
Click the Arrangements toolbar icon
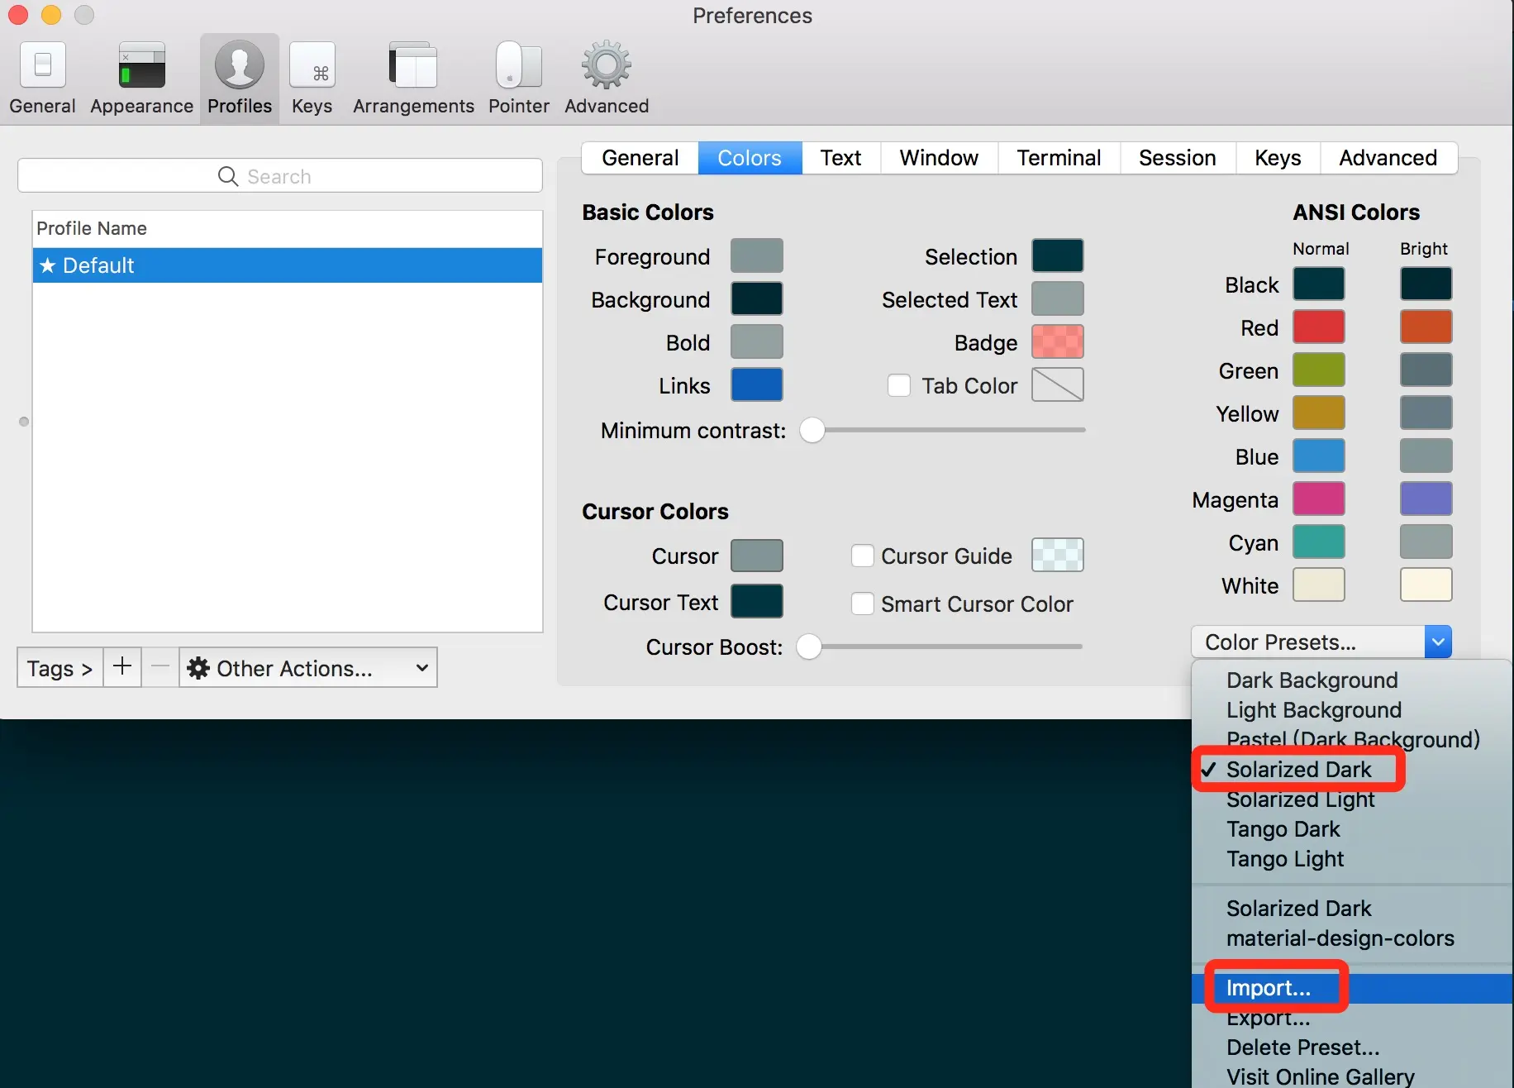tap(412, 66)
